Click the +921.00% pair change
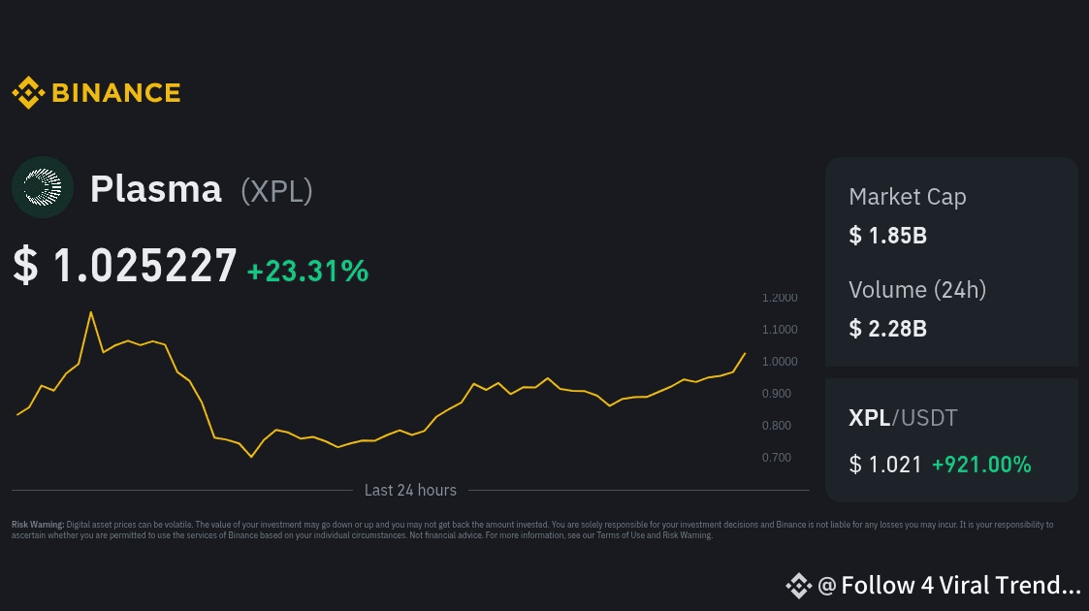This screenshot has width=1089, height=611. pos(981,465)
